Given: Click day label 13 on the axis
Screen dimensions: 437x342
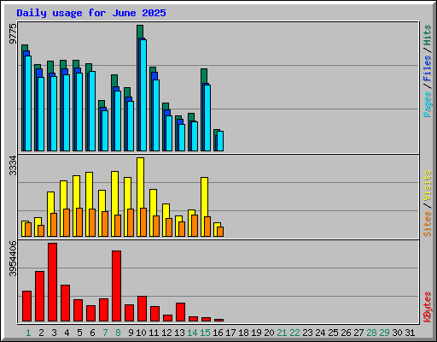Looking at the screenshot, I should tap(179, 333).
